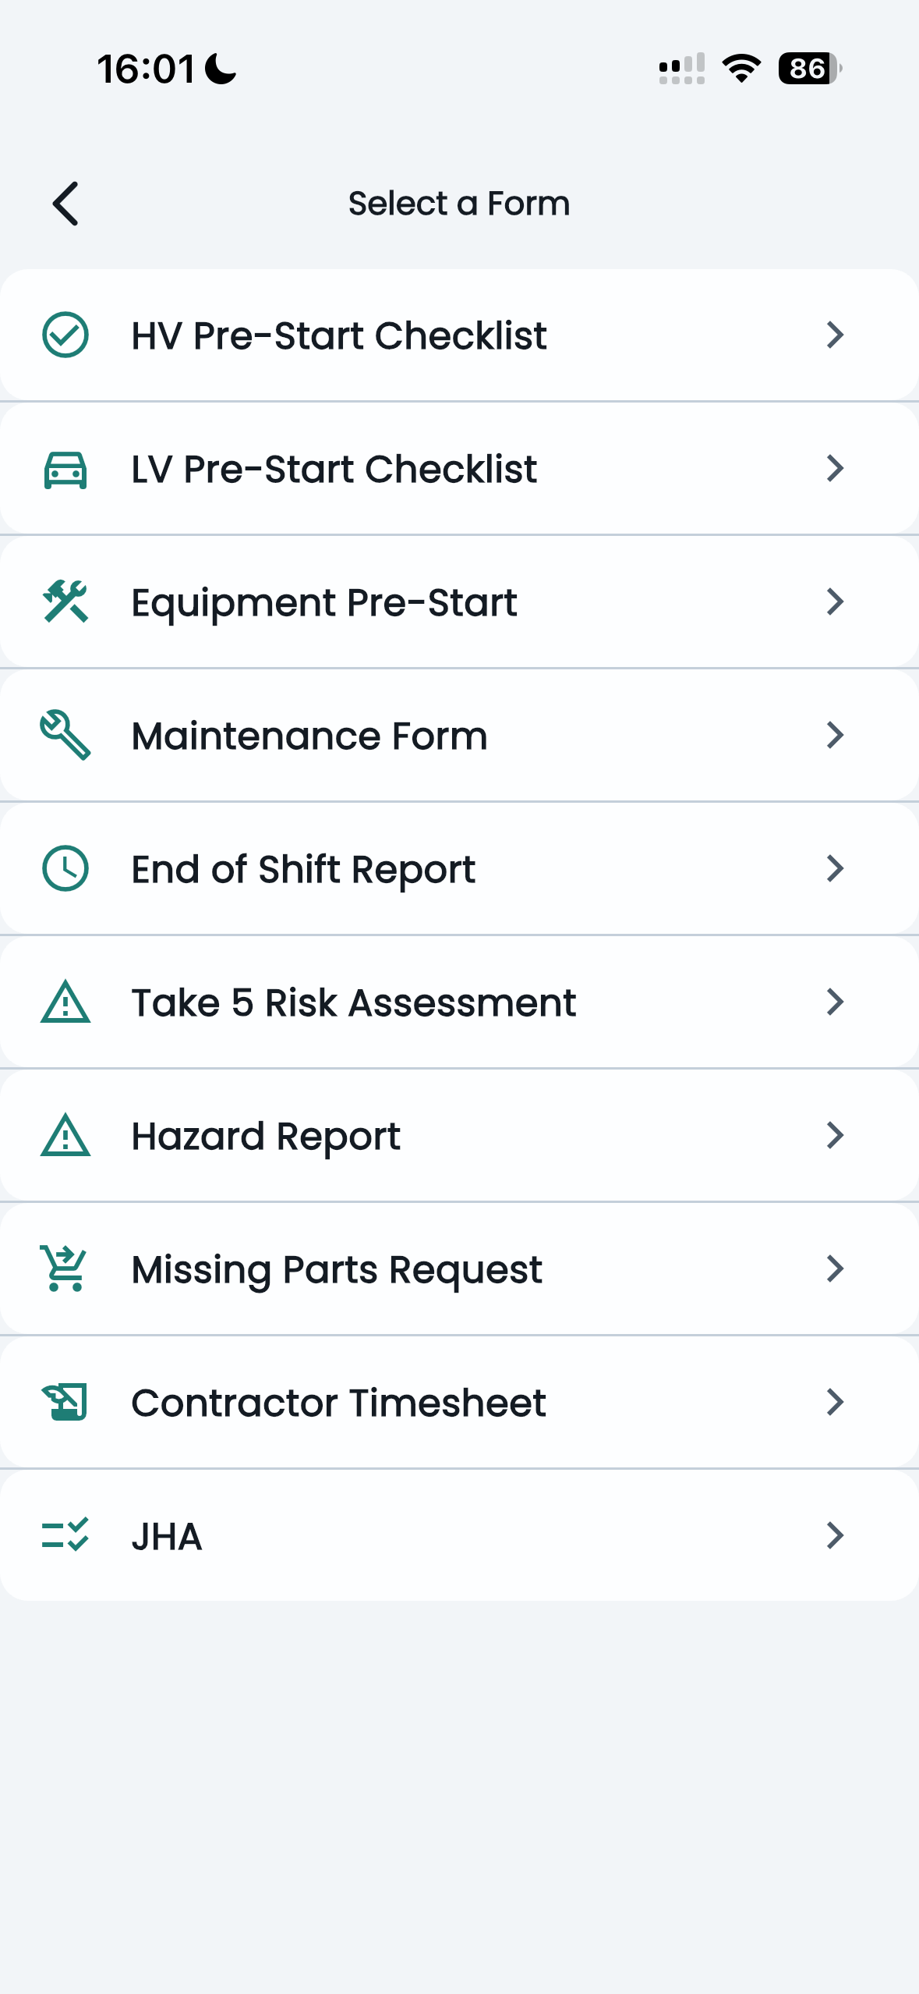Select the checklist icon next to JHA
Viewport: 919px width, 1994px height.
(x=65, y=1535)
